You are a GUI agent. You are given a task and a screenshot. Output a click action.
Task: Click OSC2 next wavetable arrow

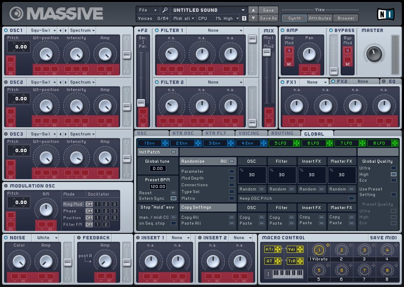[x=65, y=82]
